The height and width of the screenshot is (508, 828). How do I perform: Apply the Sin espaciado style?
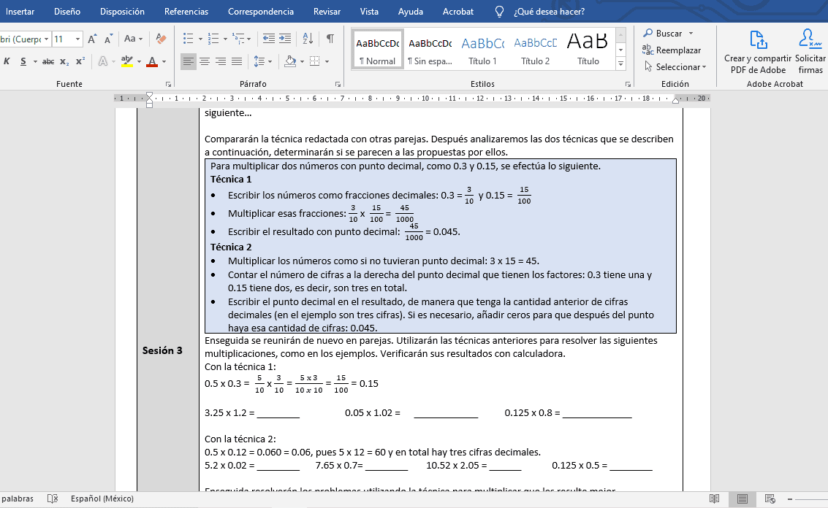tap(430, 50)
